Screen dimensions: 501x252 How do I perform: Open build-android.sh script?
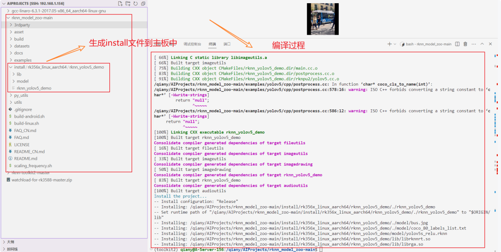29,116
